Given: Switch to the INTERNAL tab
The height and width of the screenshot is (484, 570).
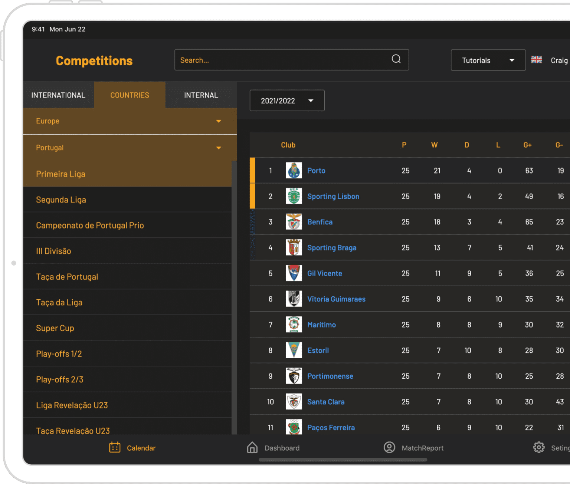Looking at the screenshot, I should pyautogui.click(x=201, y=95).
